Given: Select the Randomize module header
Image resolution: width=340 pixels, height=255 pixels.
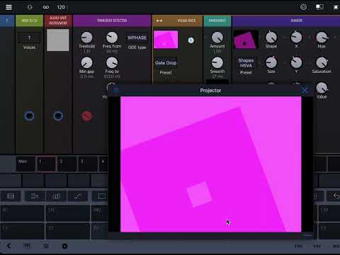Looking at the screenshot, I should (x=217, y=21).
